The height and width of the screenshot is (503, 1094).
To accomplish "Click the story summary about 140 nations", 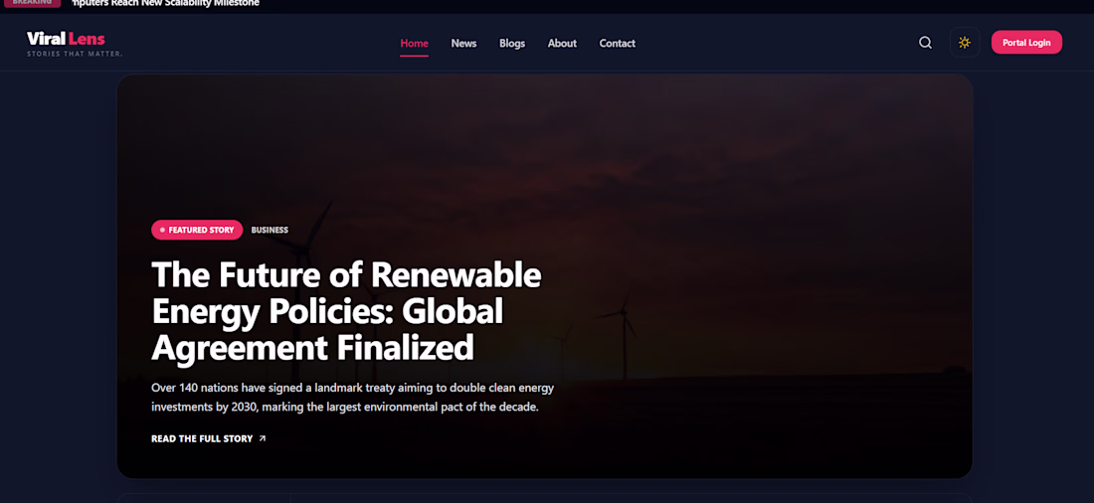I will (x=352, y=397).
